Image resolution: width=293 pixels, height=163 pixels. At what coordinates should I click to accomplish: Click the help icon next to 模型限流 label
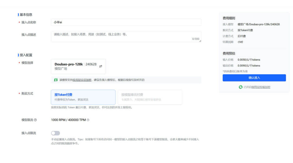point(35,120)
